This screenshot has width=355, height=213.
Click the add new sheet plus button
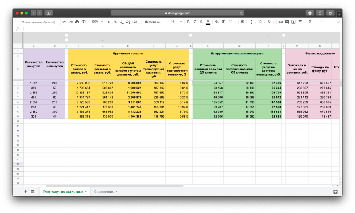point(25,191)
